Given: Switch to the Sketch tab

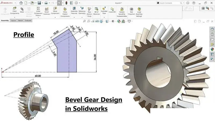Looking at the screenshot, I should click(20, 21).
